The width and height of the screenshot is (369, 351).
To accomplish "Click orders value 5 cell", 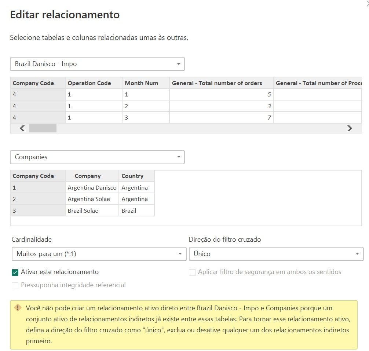I will pyautogui.click(x=221, y=95).
